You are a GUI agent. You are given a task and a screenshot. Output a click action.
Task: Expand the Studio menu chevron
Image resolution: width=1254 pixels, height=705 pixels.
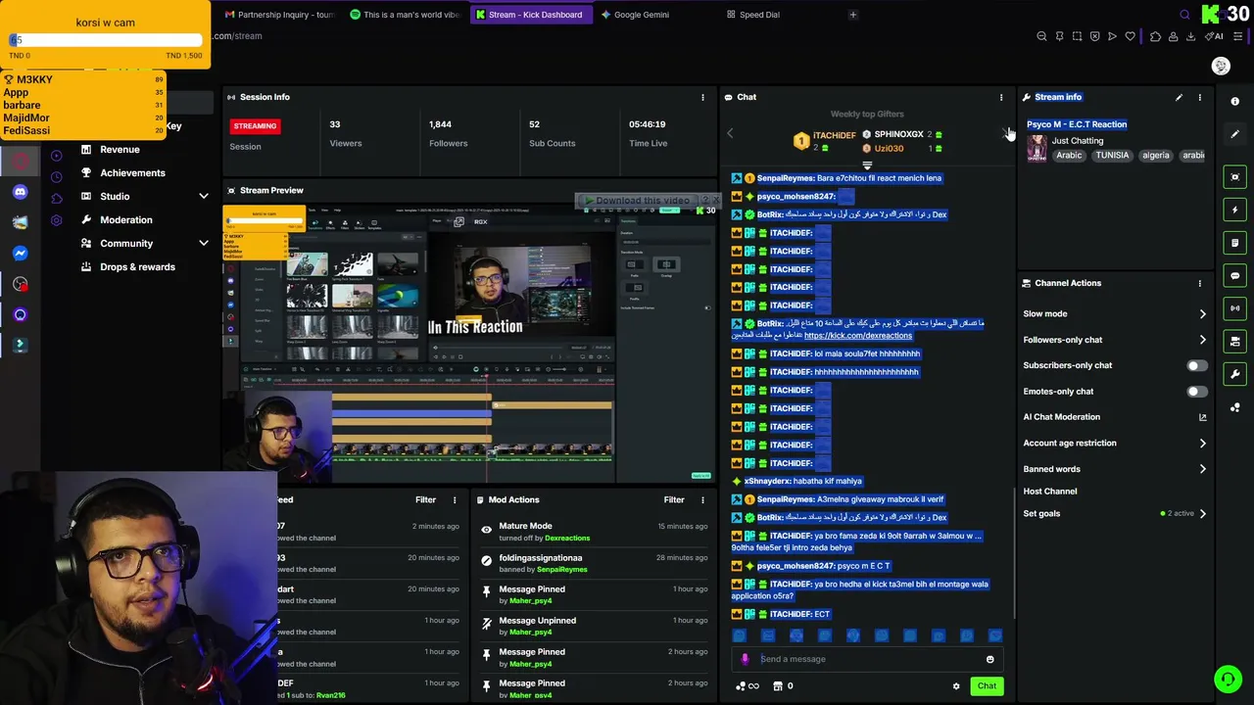[x=204, y=197]
